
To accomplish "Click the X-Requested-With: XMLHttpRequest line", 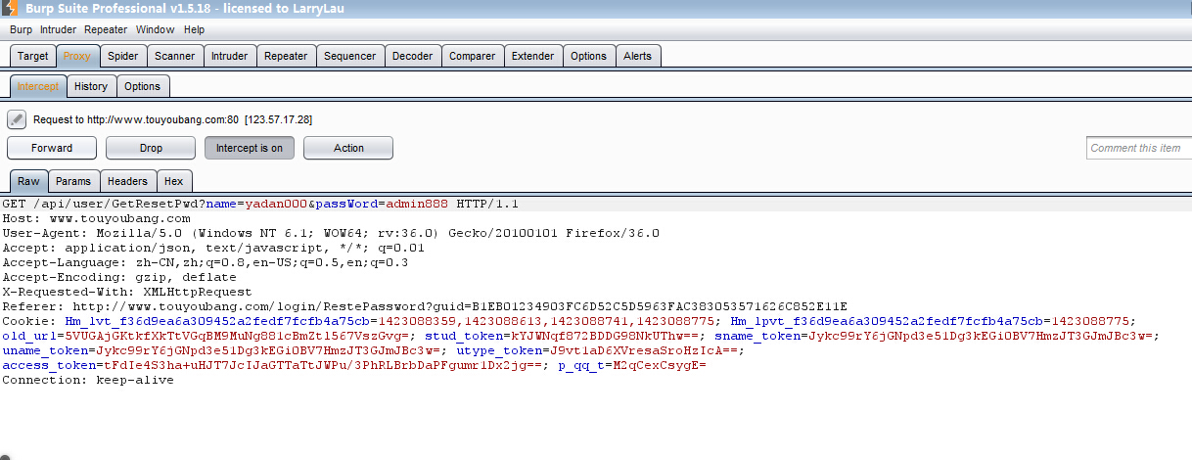I will pos(127,292).
